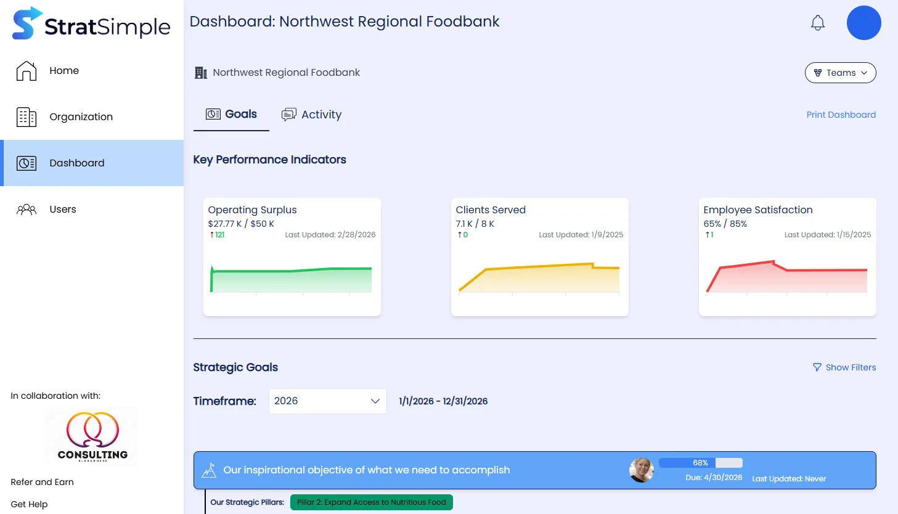Click the Activity chat icon

pos(288,115)
